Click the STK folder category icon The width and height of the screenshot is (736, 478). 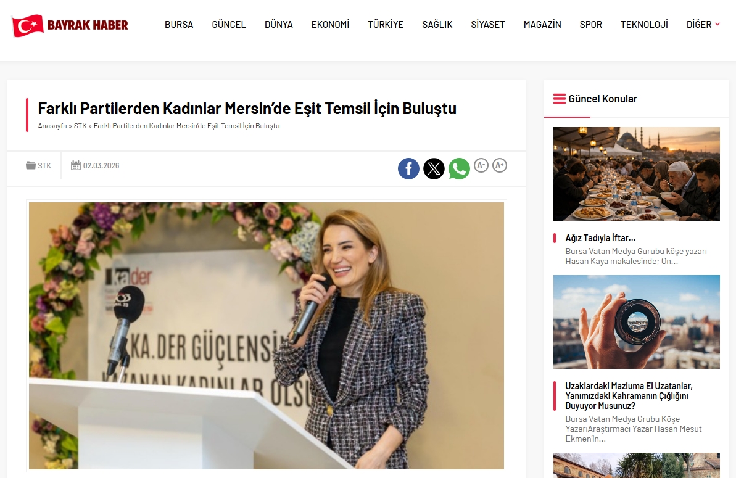(31, 165)
